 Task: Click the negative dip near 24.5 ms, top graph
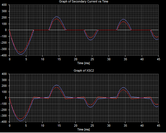91,40
